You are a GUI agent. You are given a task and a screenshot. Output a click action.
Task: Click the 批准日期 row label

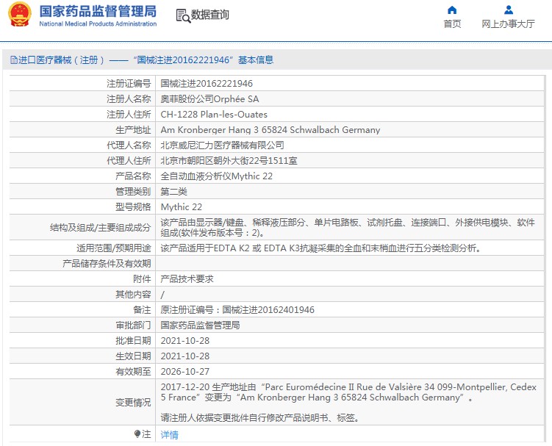pyautogui.click(x=133, y=341)
